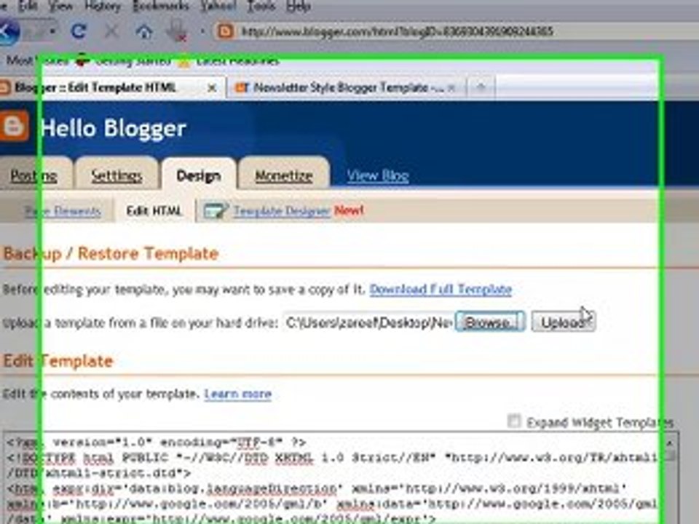The height and width of the screenshot is (524, 699).
Task: Click the Blogger favicon in the address bar
Action: click(x=225, y=31)
